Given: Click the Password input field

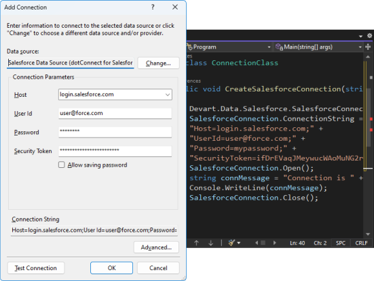Looking at the screenshot, I should (x=115, y=132).
